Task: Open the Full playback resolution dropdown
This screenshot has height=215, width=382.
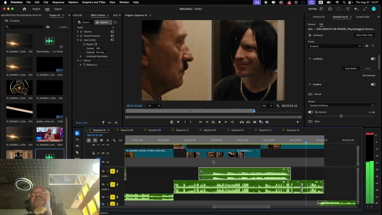Action: coord(267,106)
